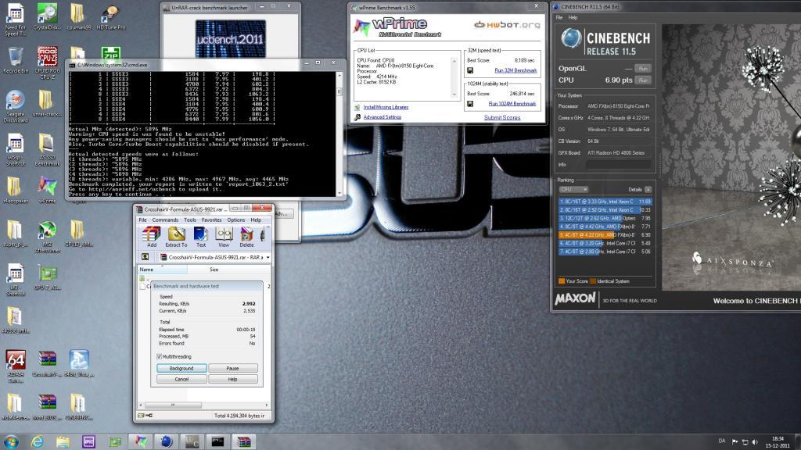Screen dimensions: 801x450
Task: Open the Commands menu in WinRAR
Action: 165,220
